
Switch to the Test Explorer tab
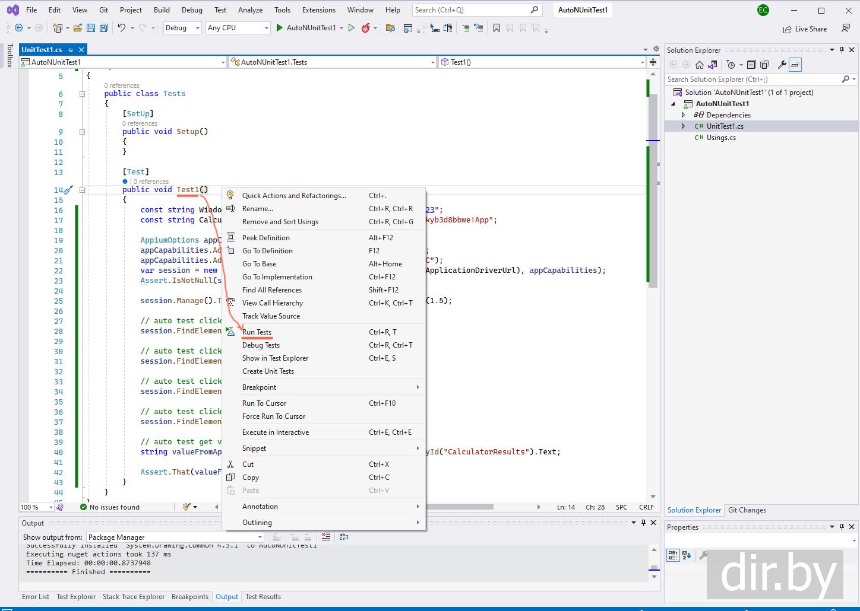[76, 597]
